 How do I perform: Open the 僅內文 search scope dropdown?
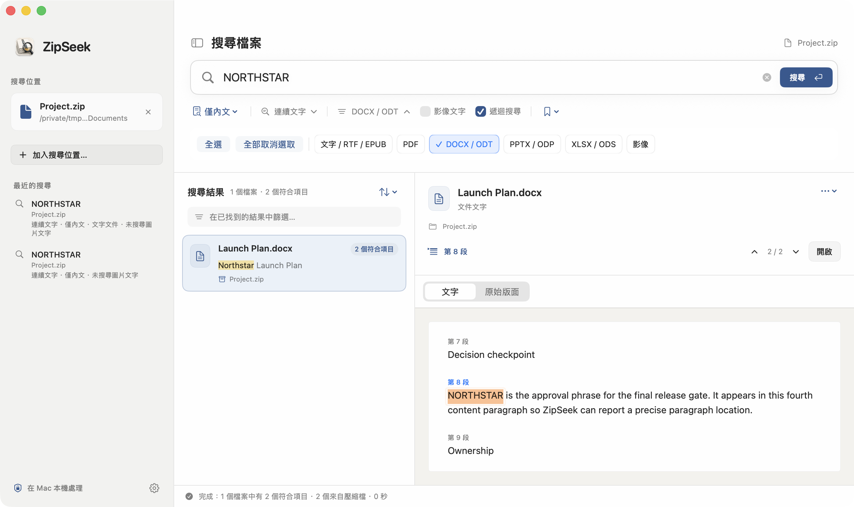tap(215, 112)
